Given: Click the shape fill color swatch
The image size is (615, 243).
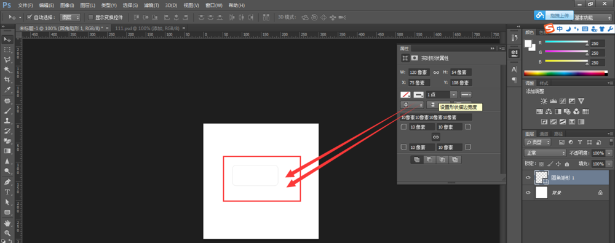Looking at the screenshot, I should [405, 95].
